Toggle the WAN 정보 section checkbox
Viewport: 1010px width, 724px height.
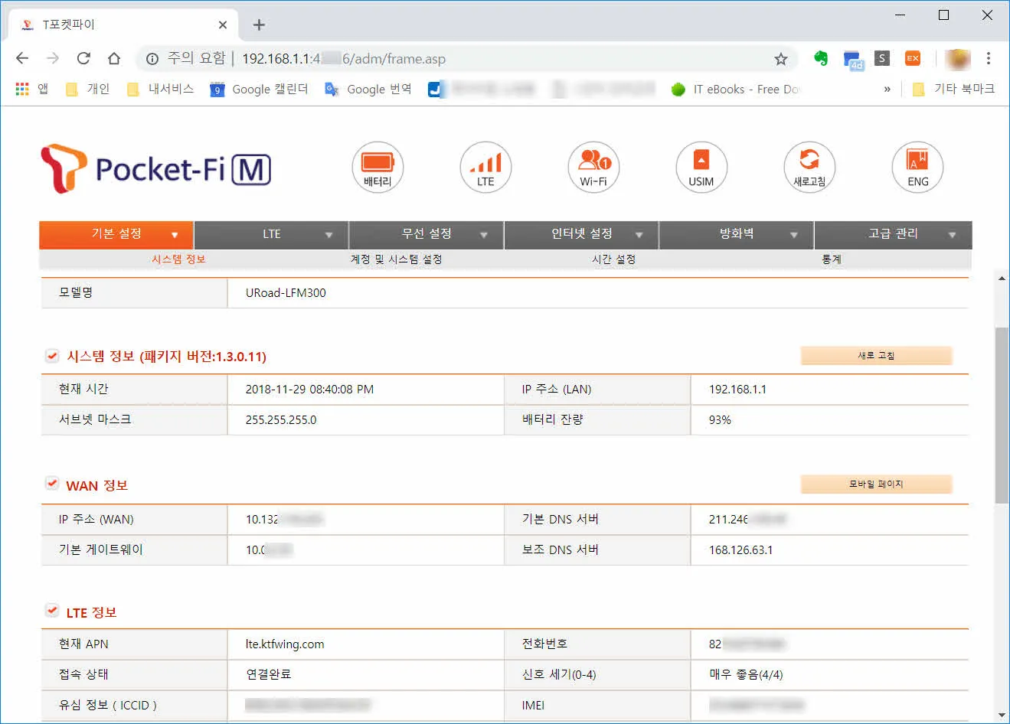point(52,484)
